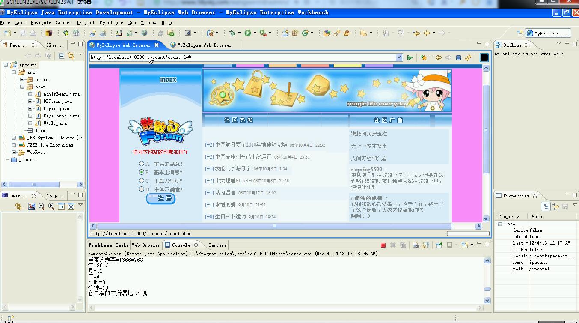Image resolution: width=579 pixels, height=323 pixels.
Task: Click actual-size 100 icon in Image Preview
Action: pos(61,206)
